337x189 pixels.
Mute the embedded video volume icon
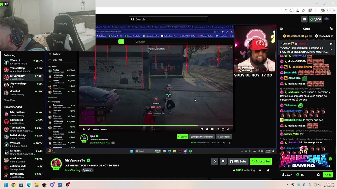pos(89,129)
